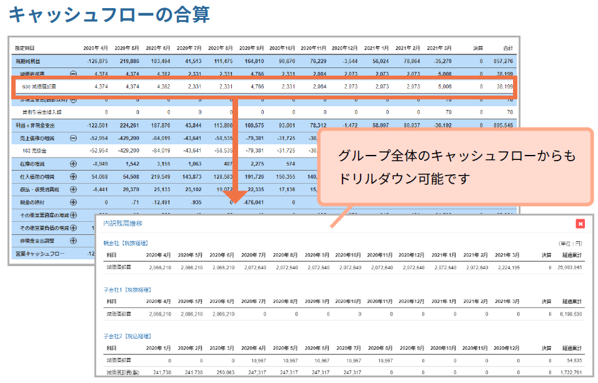Click the 219,549 value in 仕入債務の増減 row
The height and width of the screenshot is (383, 598).
pos(161,177)
